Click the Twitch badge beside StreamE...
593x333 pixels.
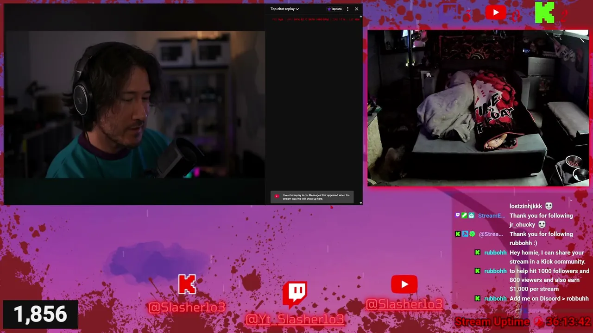(x=458, y=216)
